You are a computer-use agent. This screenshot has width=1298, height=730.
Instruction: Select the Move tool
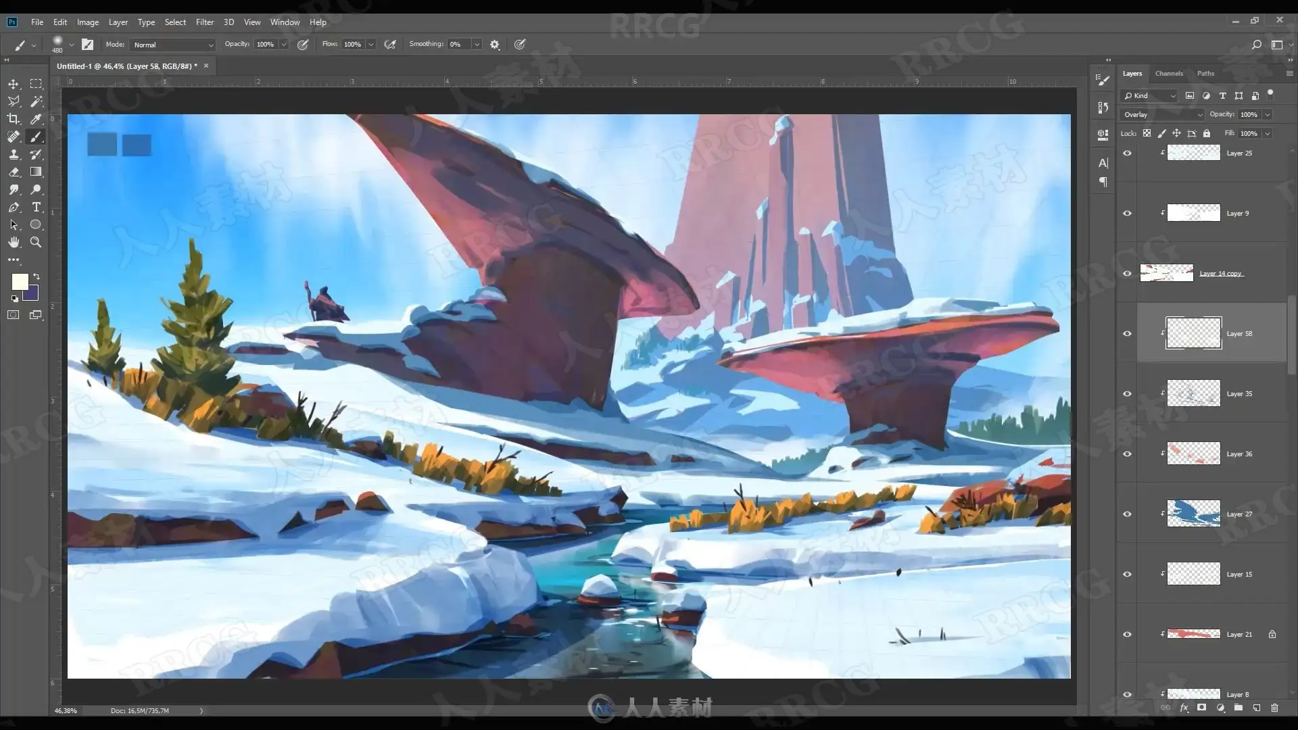coord(14,84)
